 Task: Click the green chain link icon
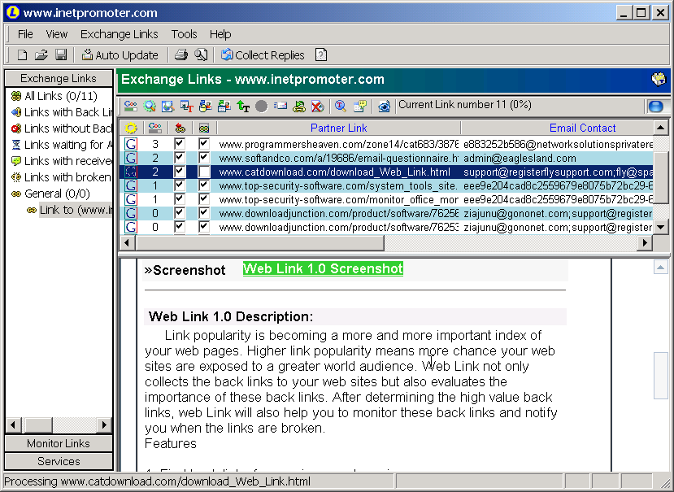pyautogui.click(x=299, y=106)
